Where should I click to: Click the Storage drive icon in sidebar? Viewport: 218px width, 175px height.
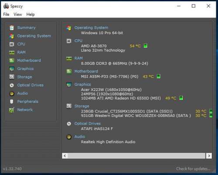click(12, 77)
